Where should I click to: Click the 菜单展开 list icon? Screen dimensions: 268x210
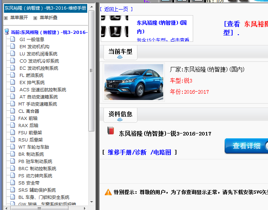[x=6, y=18]
